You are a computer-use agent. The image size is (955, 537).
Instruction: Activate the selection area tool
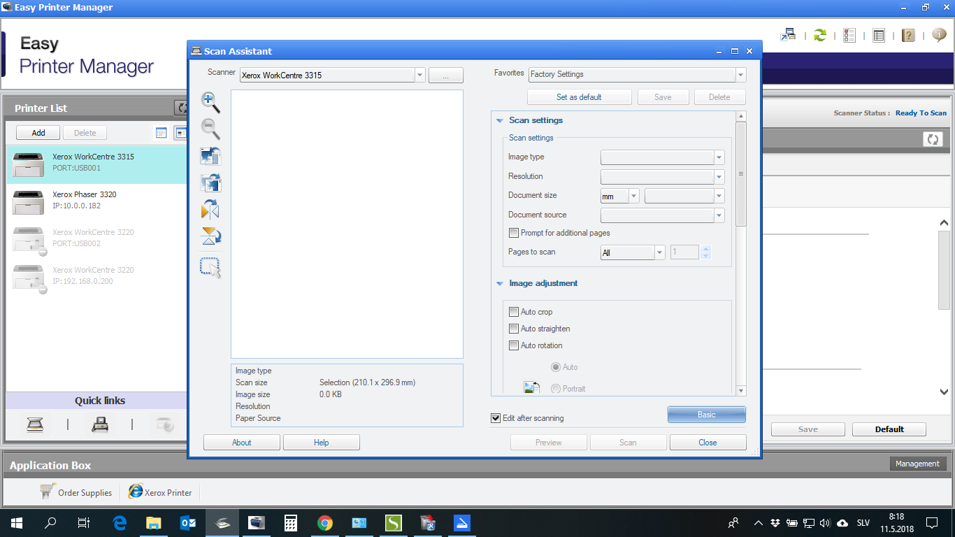210,267
